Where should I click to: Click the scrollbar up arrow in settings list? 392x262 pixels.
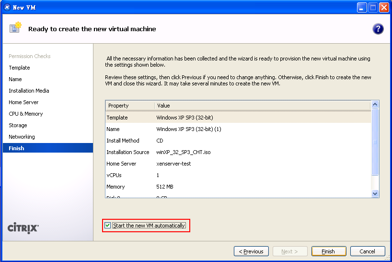click(375, 104)
